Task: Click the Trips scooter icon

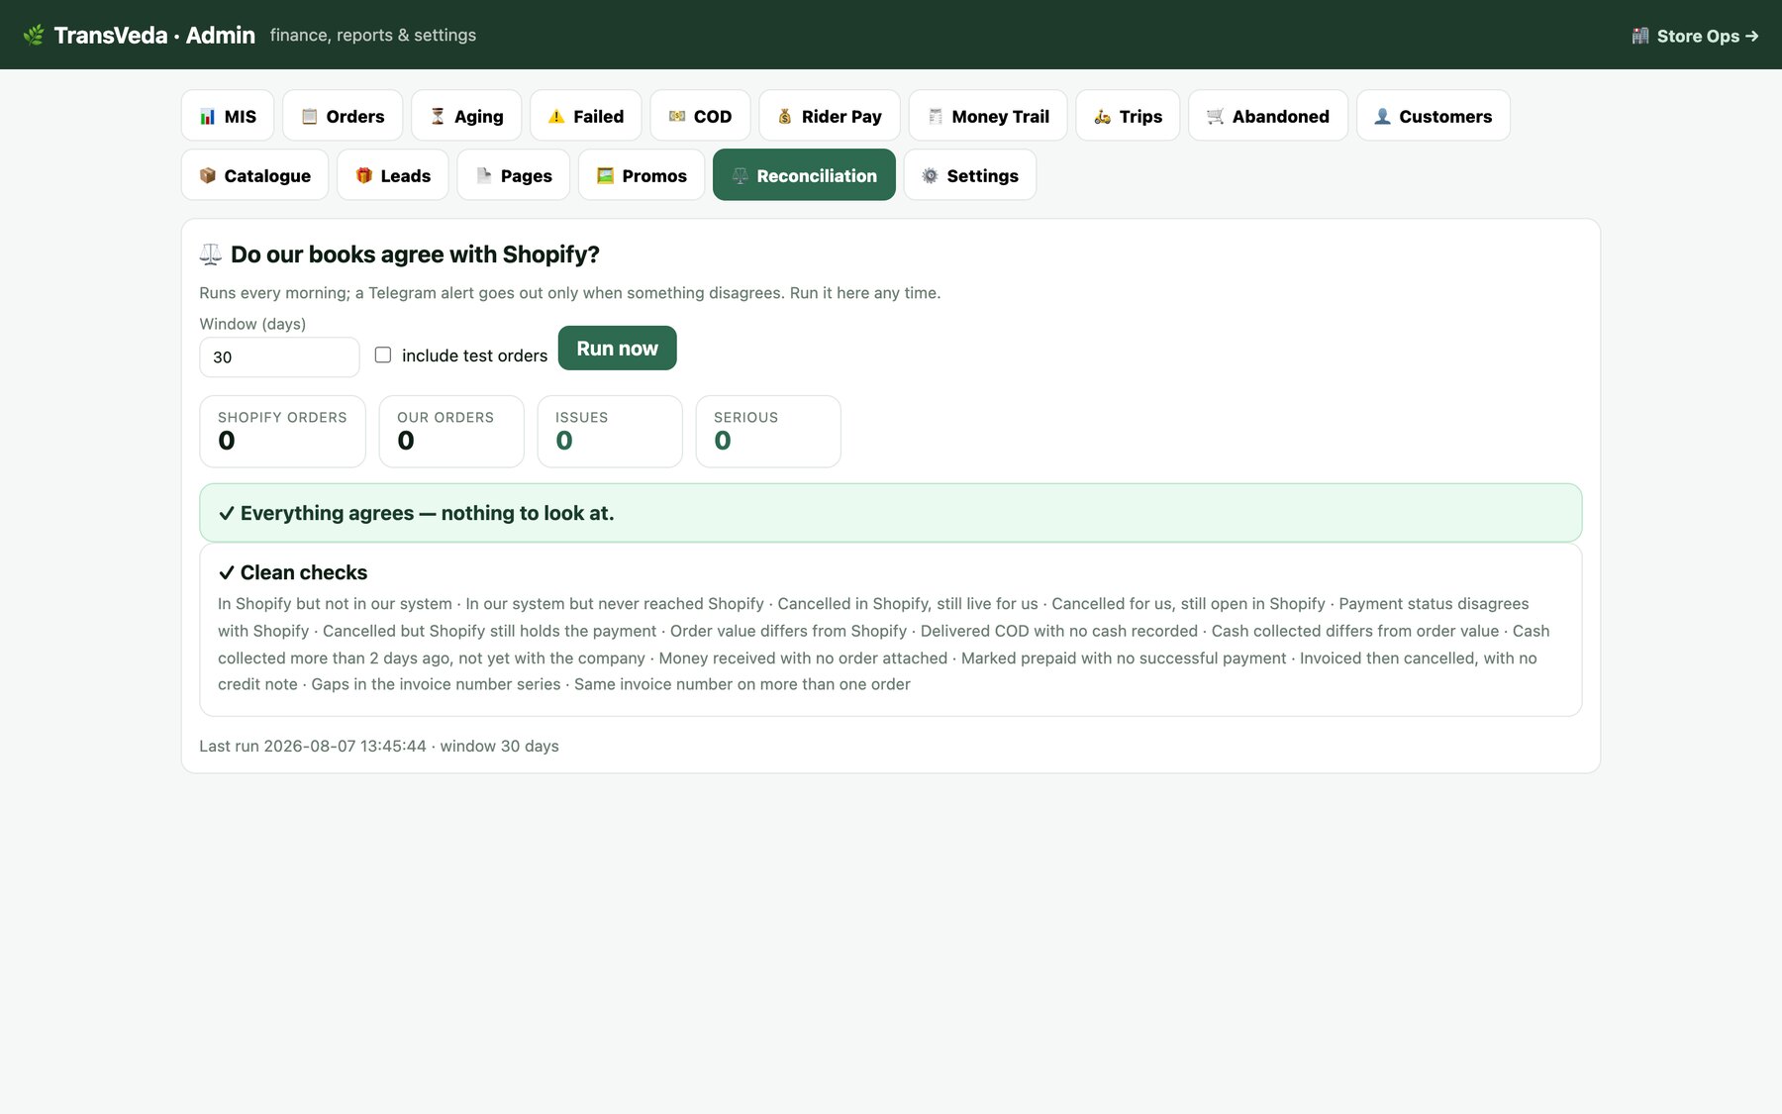Action: tap(1103, 117)
